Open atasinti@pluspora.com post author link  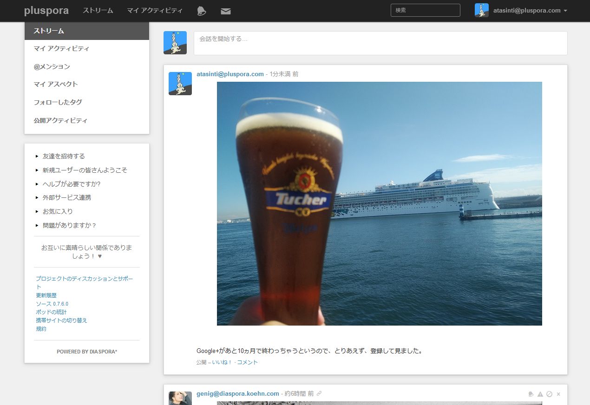(230, 74)
